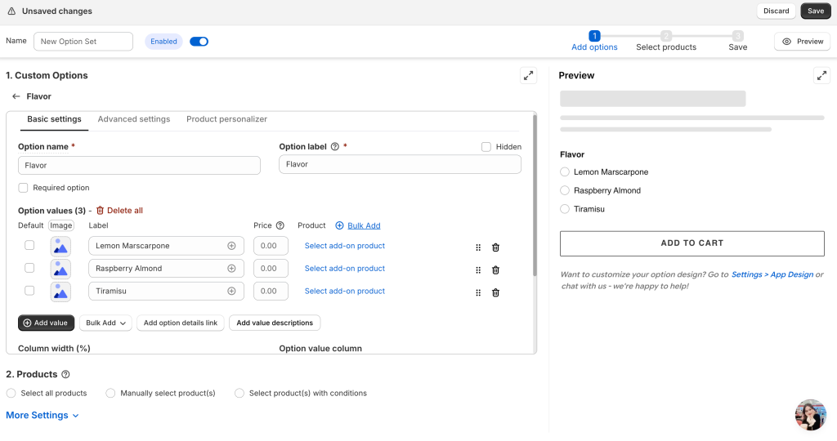
Task: Expand the Custom Options panel to fullscreen
Action: [x=528, y=75]
